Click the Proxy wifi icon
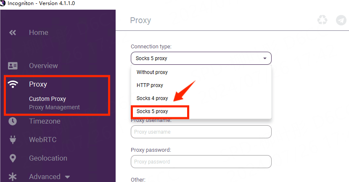Screen dimensions: 349x182 [13, 84]
